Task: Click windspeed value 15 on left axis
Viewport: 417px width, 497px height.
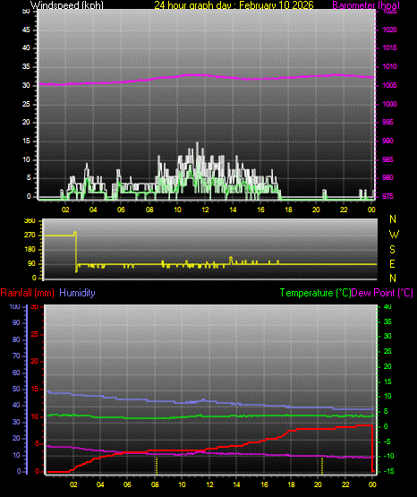Action: pyautogui.click(x=26, y=141)
